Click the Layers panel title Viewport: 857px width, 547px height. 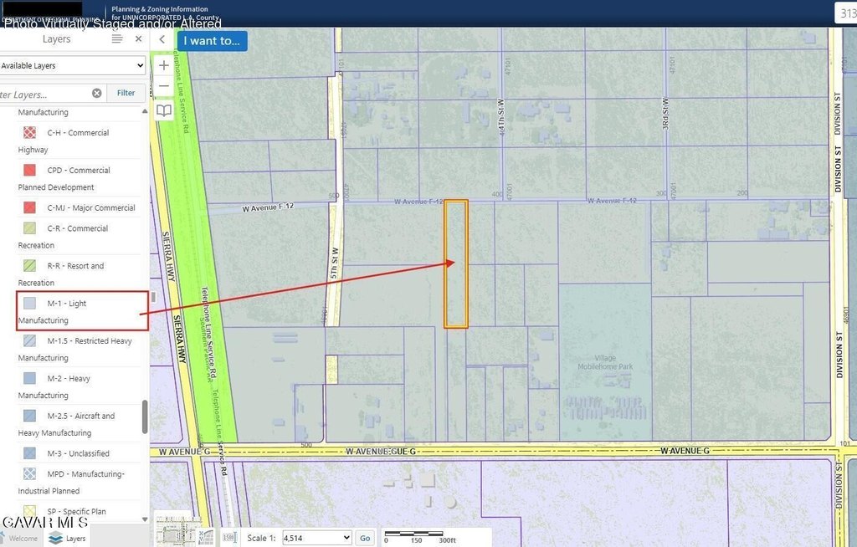point(56,38)
